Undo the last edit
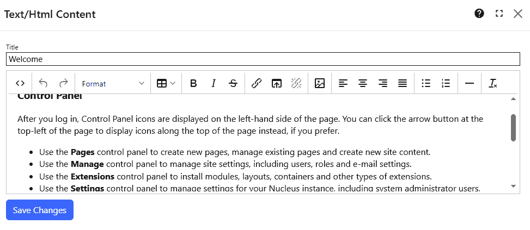This screenshot has width=530, height=230. 44,83
